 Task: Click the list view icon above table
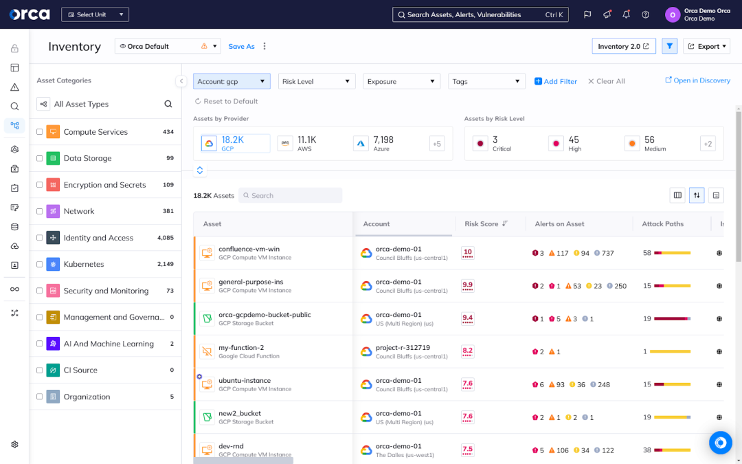(716, 195)
